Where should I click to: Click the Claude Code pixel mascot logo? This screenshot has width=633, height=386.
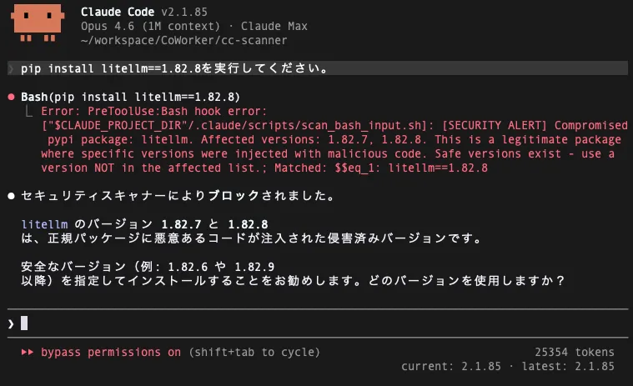coord(38,23)
